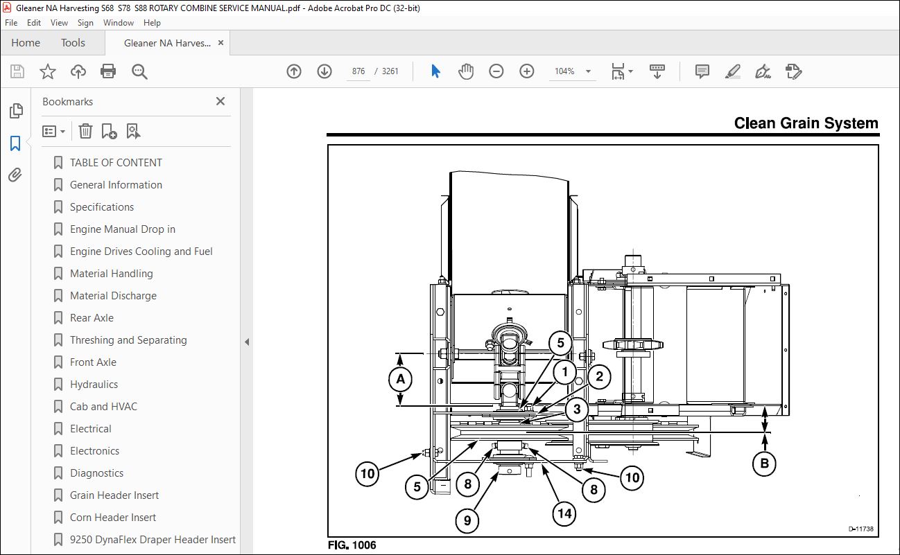Add a new bookmark
The height and width of the screenshot is (555, 900).
click(x=110, y=131)
